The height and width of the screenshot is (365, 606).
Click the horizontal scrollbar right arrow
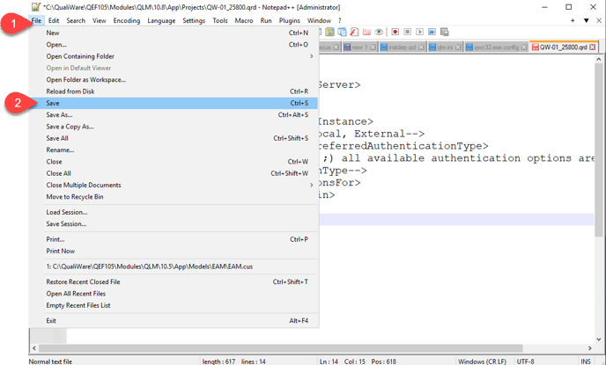[x=590, y=348]
